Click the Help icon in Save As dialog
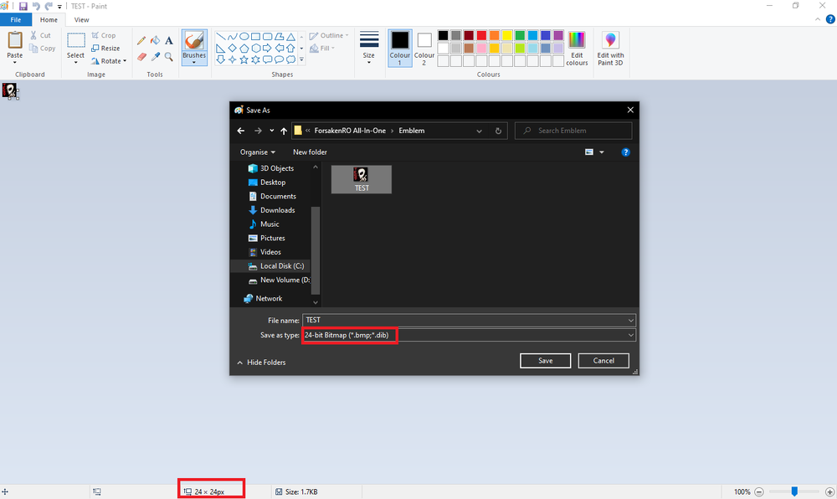This screenshot has height=499, width=837. (625, 152)
